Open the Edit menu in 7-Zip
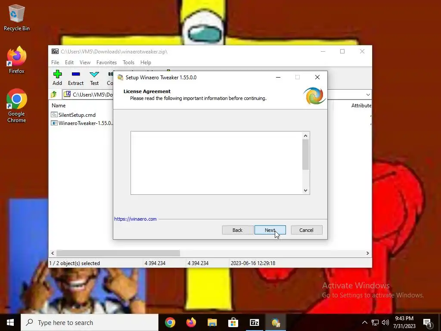 tap(69, 62)
